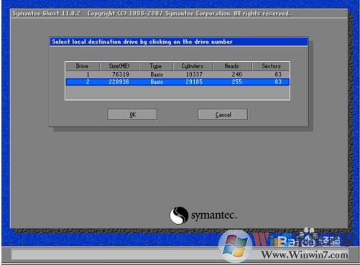Select highlighted drive 2 row
Image resolution: width=360 pixels, height=265 pixels.
click(x=177, y=82)
